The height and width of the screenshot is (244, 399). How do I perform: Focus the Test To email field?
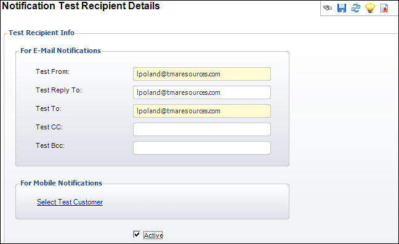tap(202, 111)
